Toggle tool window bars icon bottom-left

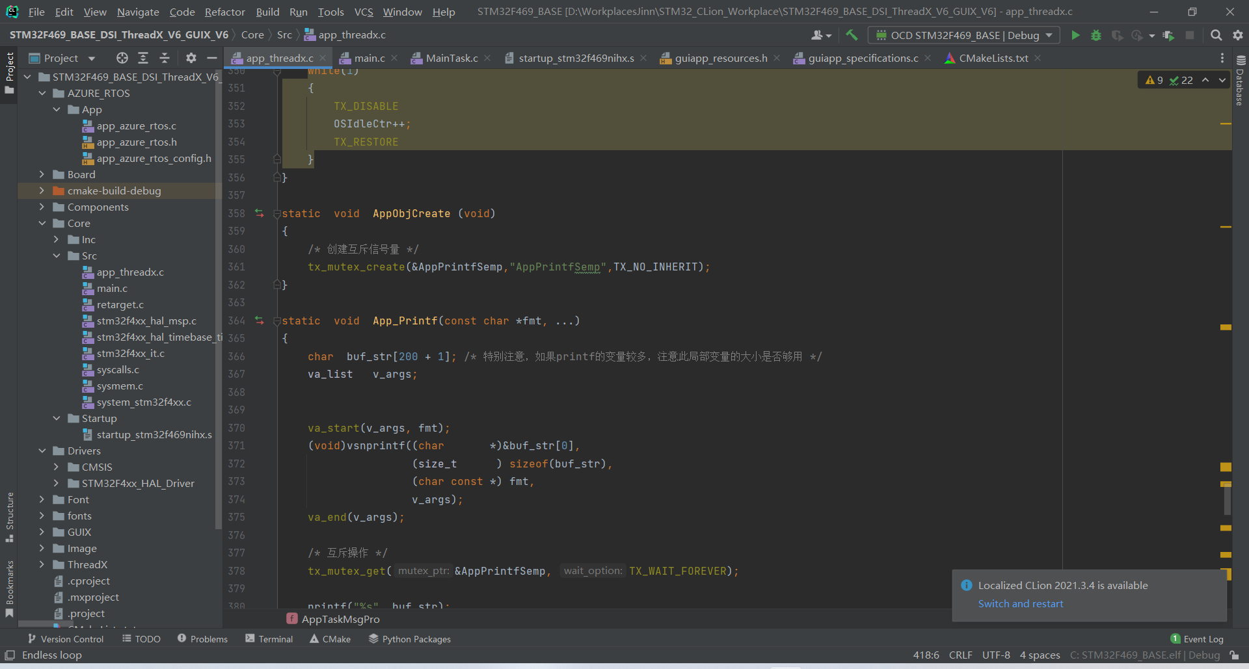(10, 655)
